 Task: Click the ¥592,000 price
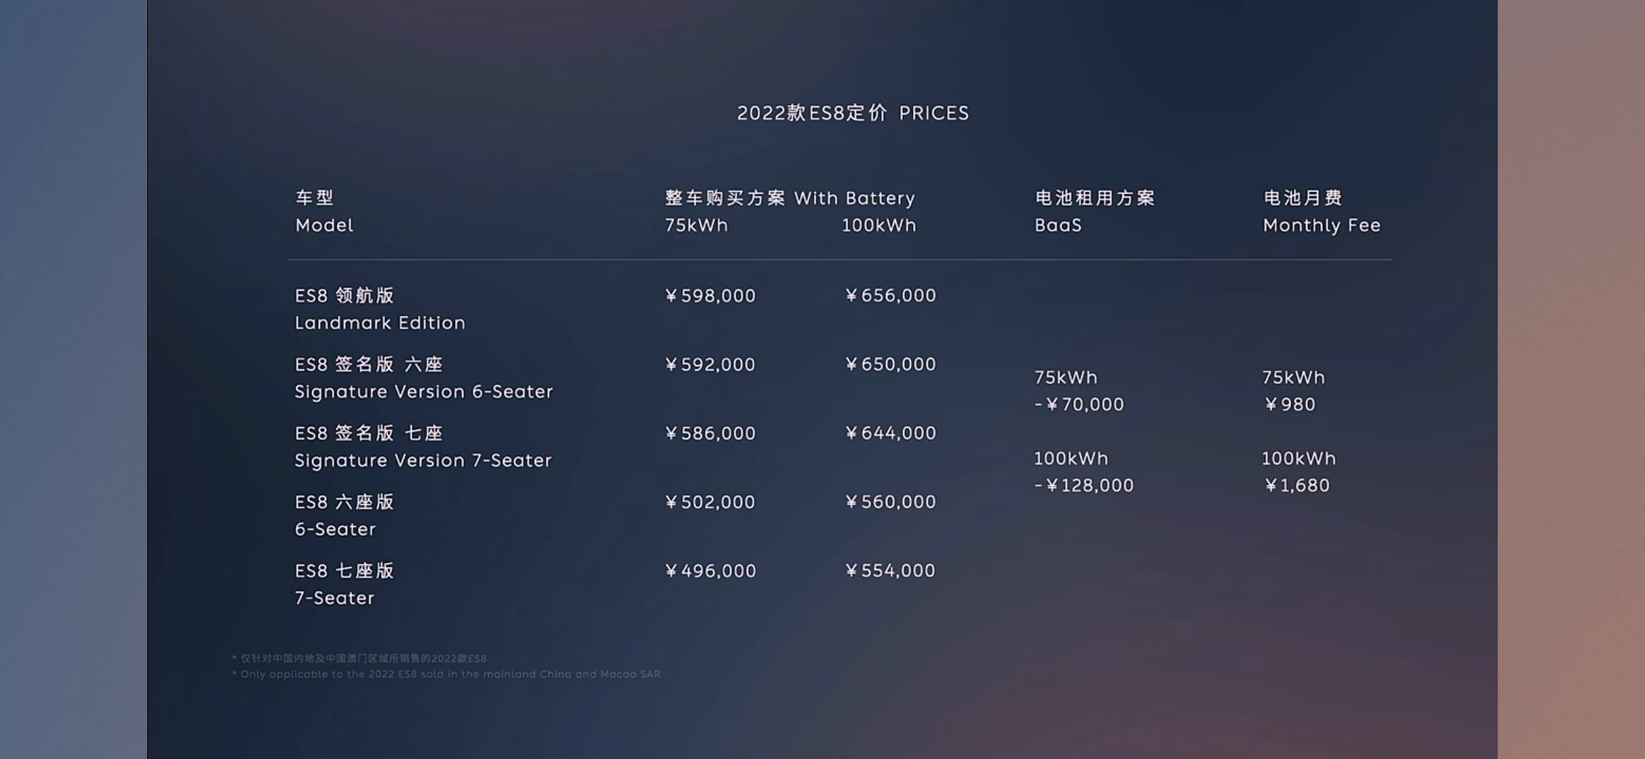[710, 365]
